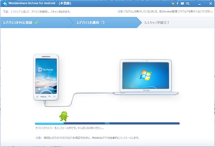Click the デバイスドライバー installing status text
This screenshot has width=215, height=147.
pyautogui.click(x=70, y=128)
